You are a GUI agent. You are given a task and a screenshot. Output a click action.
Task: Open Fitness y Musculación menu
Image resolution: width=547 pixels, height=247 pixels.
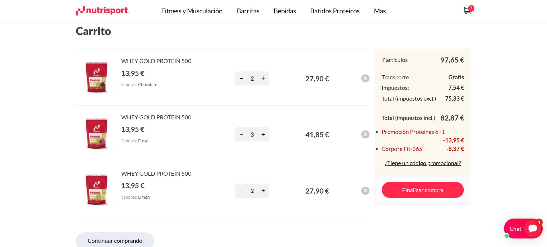[192, 11]
